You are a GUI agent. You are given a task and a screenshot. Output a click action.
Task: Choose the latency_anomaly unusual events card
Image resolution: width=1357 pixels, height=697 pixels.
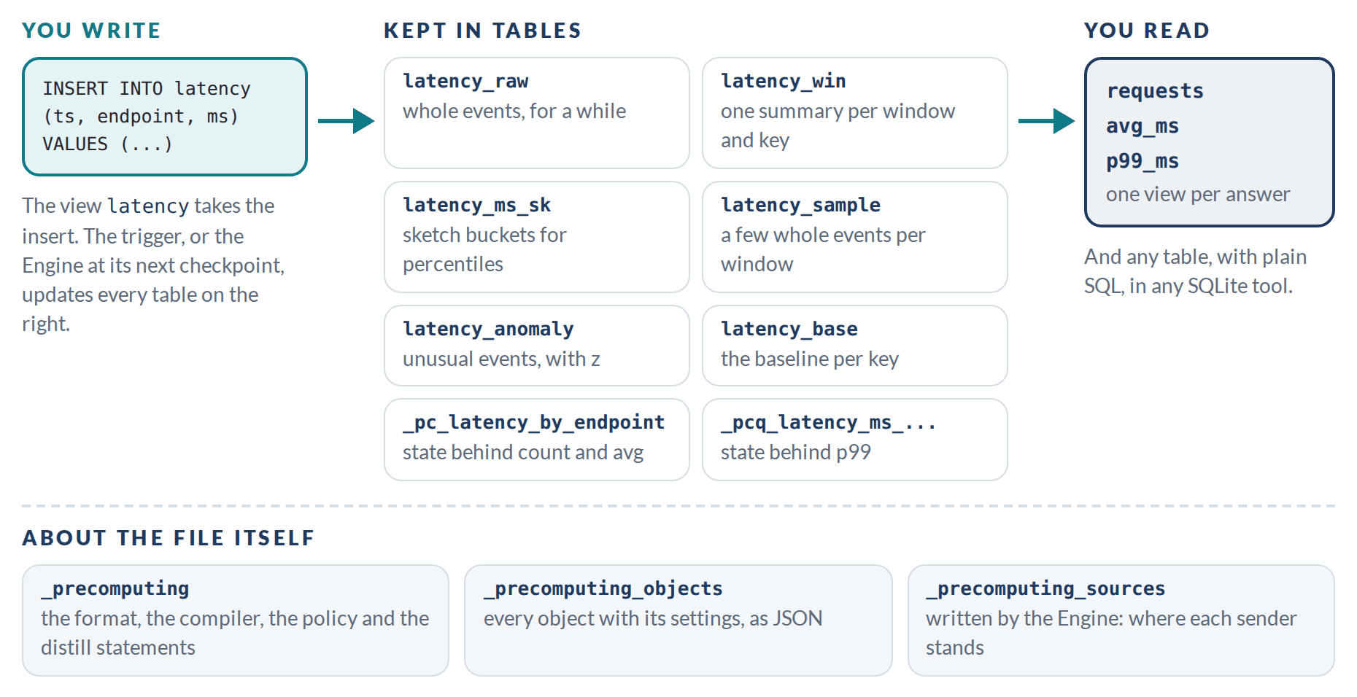(537, 346)
